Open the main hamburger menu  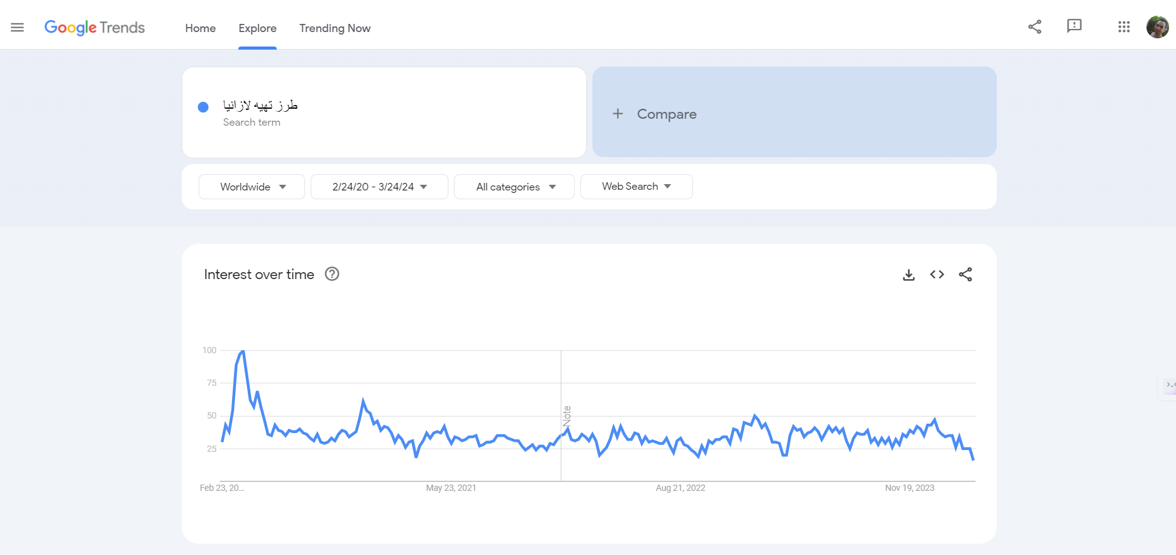pyautogui.click(x=18, y=28)
